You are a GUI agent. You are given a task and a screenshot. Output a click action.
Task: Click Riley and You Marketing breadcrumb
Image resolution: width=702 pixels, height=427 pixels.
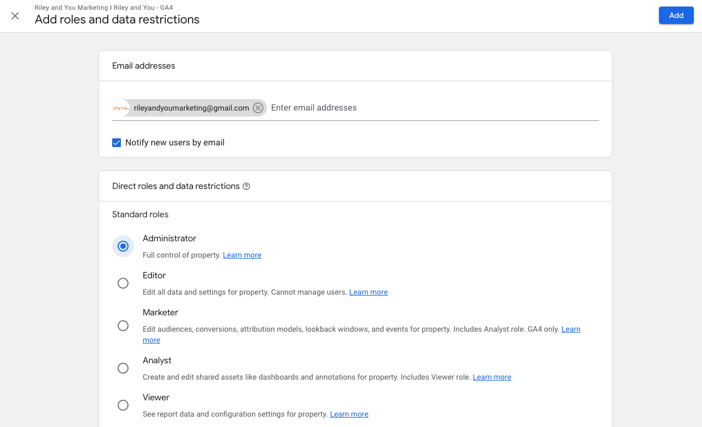71,8
